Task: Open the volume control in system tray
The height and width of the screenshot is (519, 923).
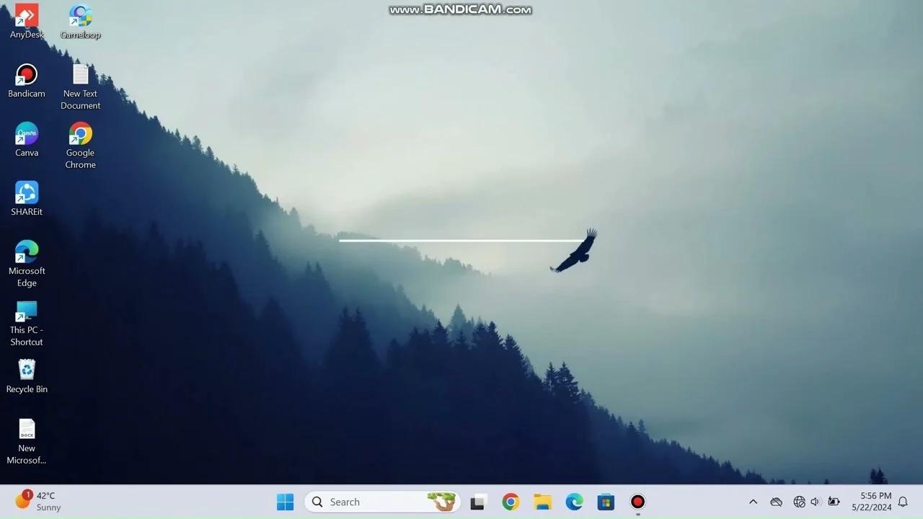Action: (816, 502)
